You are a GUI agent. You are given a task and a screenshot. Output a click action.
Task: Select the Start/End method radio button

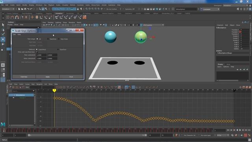click(x=58, y=49)
